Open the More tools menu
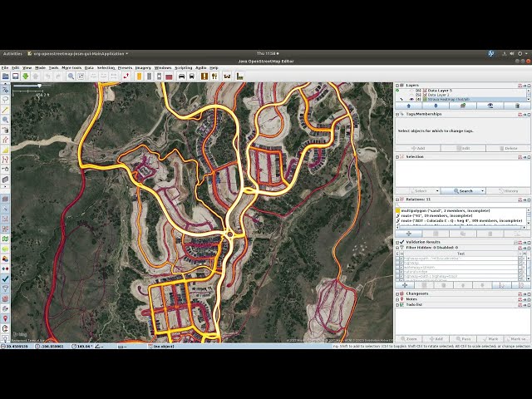Viewport: 532px width, 399px height. (71, 68)
